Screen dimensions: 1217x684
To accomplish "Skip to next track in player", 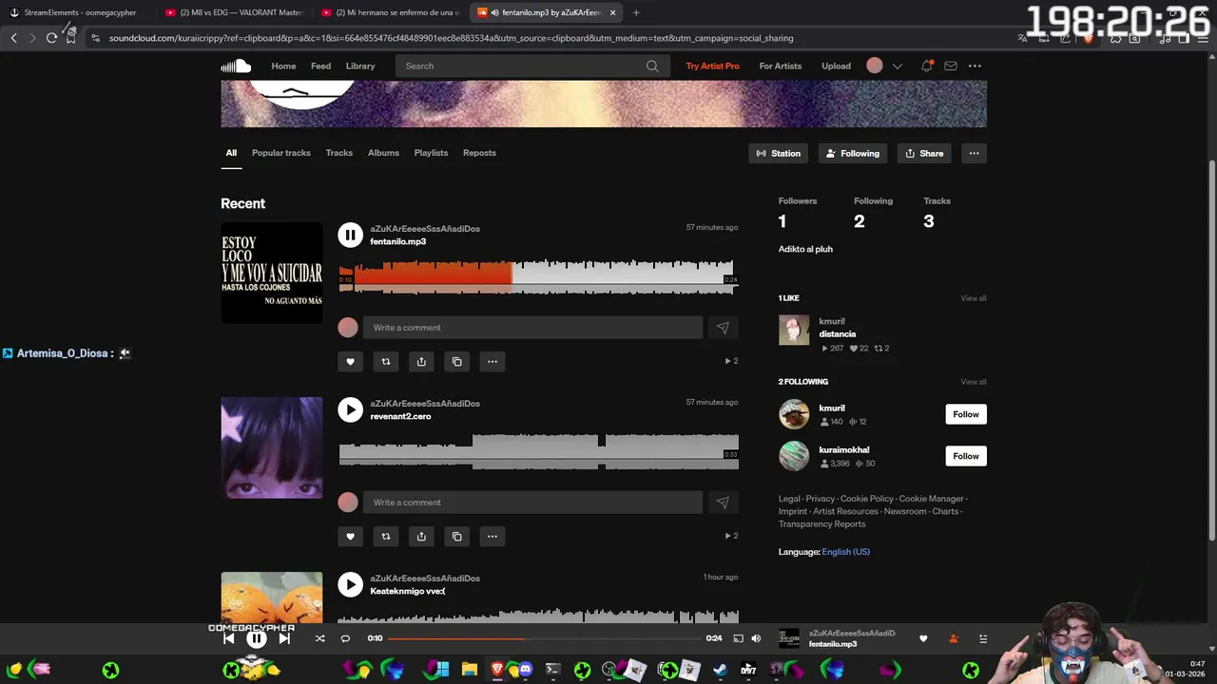I will click(x=284, y=638).
